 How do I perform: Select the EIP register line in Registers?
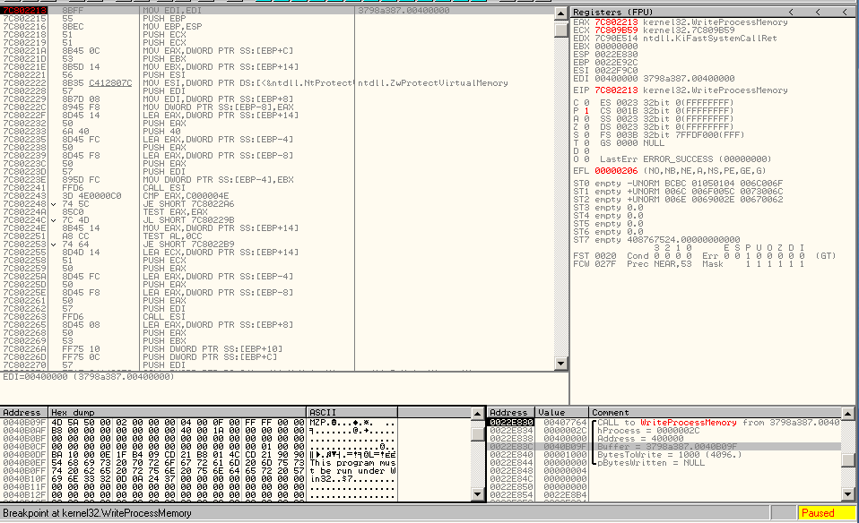[x=681, y=90]
